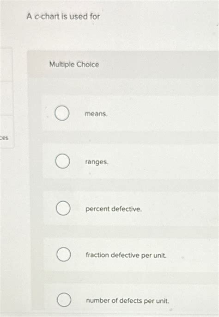Image resolution: width=219 pixels, height=317 pixels.
Task: Click the top empty sidebar box
Action: [x=6, y=65]
